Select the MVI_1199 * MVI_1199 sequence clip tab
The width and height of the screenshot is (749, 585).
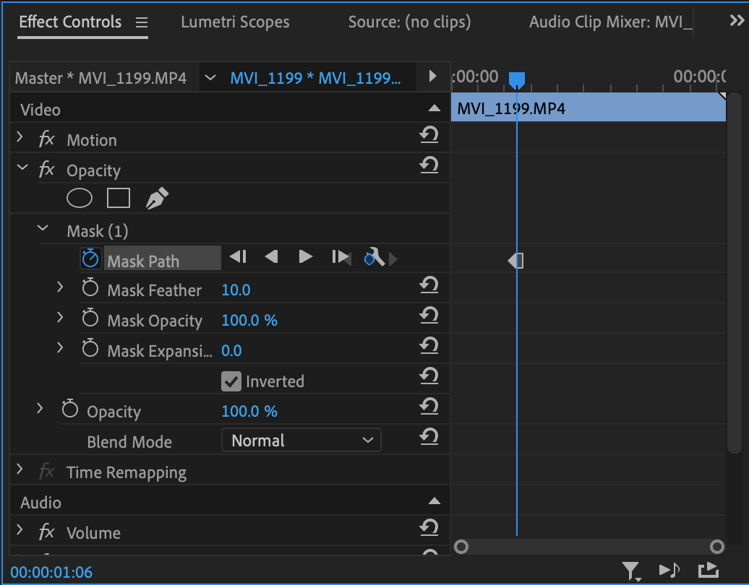315,78
